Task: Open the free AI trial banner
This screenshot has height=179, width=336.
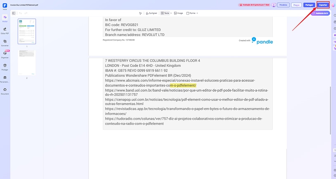Action: 254,5
